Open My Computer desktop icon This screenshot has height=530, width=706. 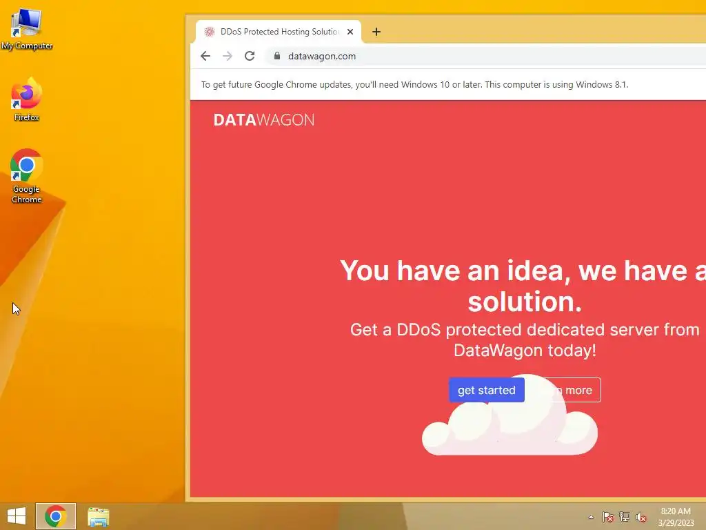27,29
